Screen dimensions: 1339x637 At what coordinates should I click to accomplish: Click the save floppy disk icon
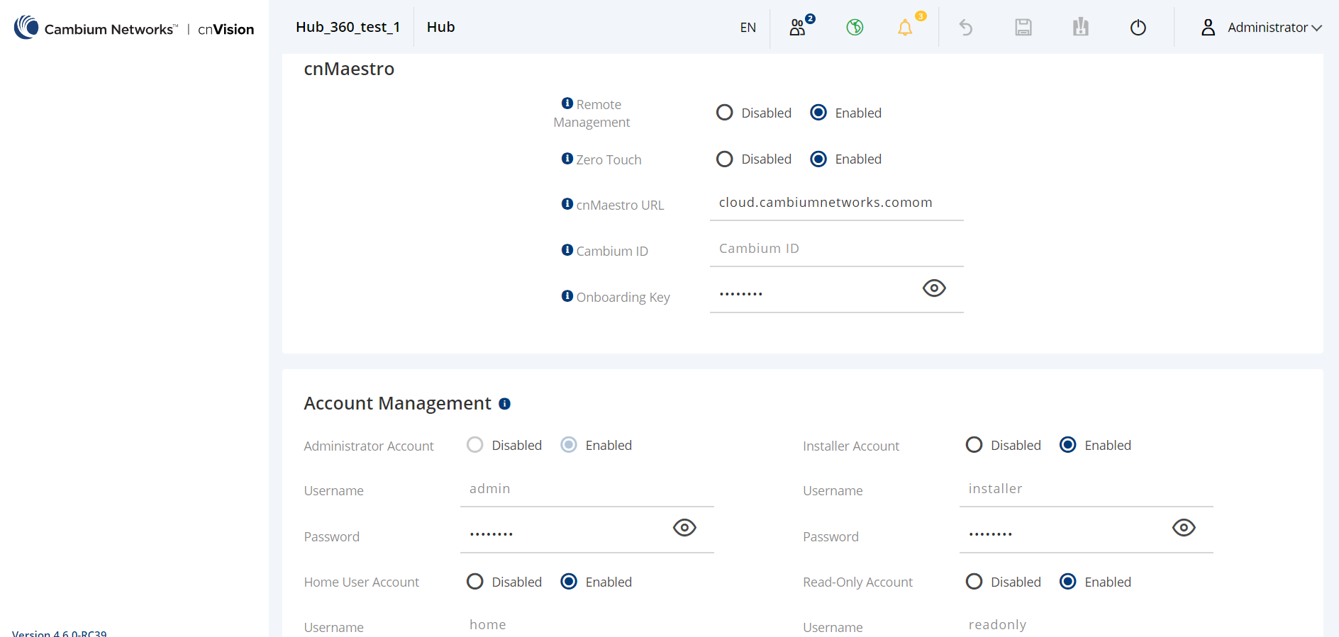(1023, 28)
